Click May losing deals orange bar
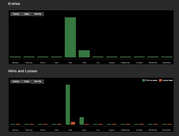The height and width of the screenshot is (136, 179). 73,123
